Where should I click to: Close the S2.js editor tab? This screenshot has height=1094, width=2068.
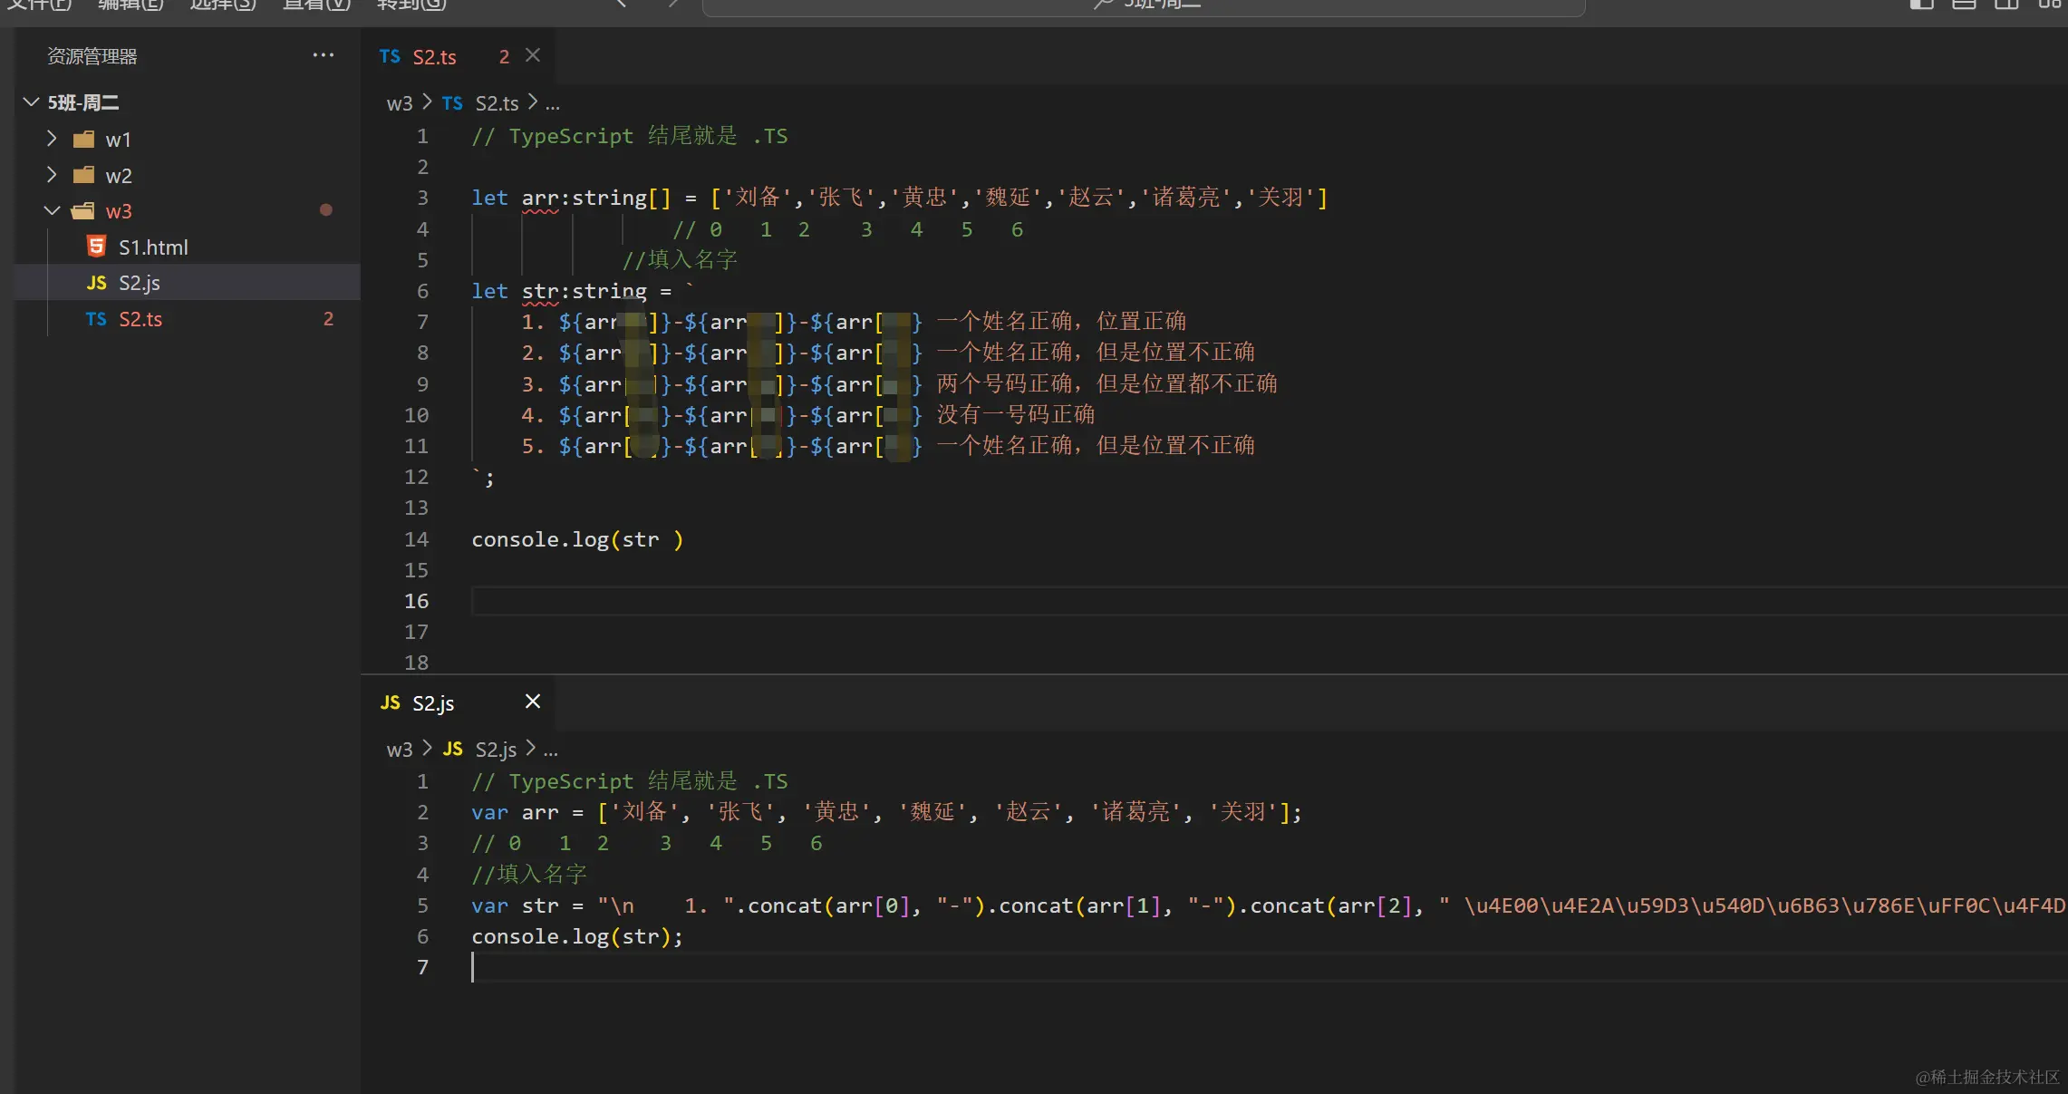pyautogui.click(x=533, y=702)
